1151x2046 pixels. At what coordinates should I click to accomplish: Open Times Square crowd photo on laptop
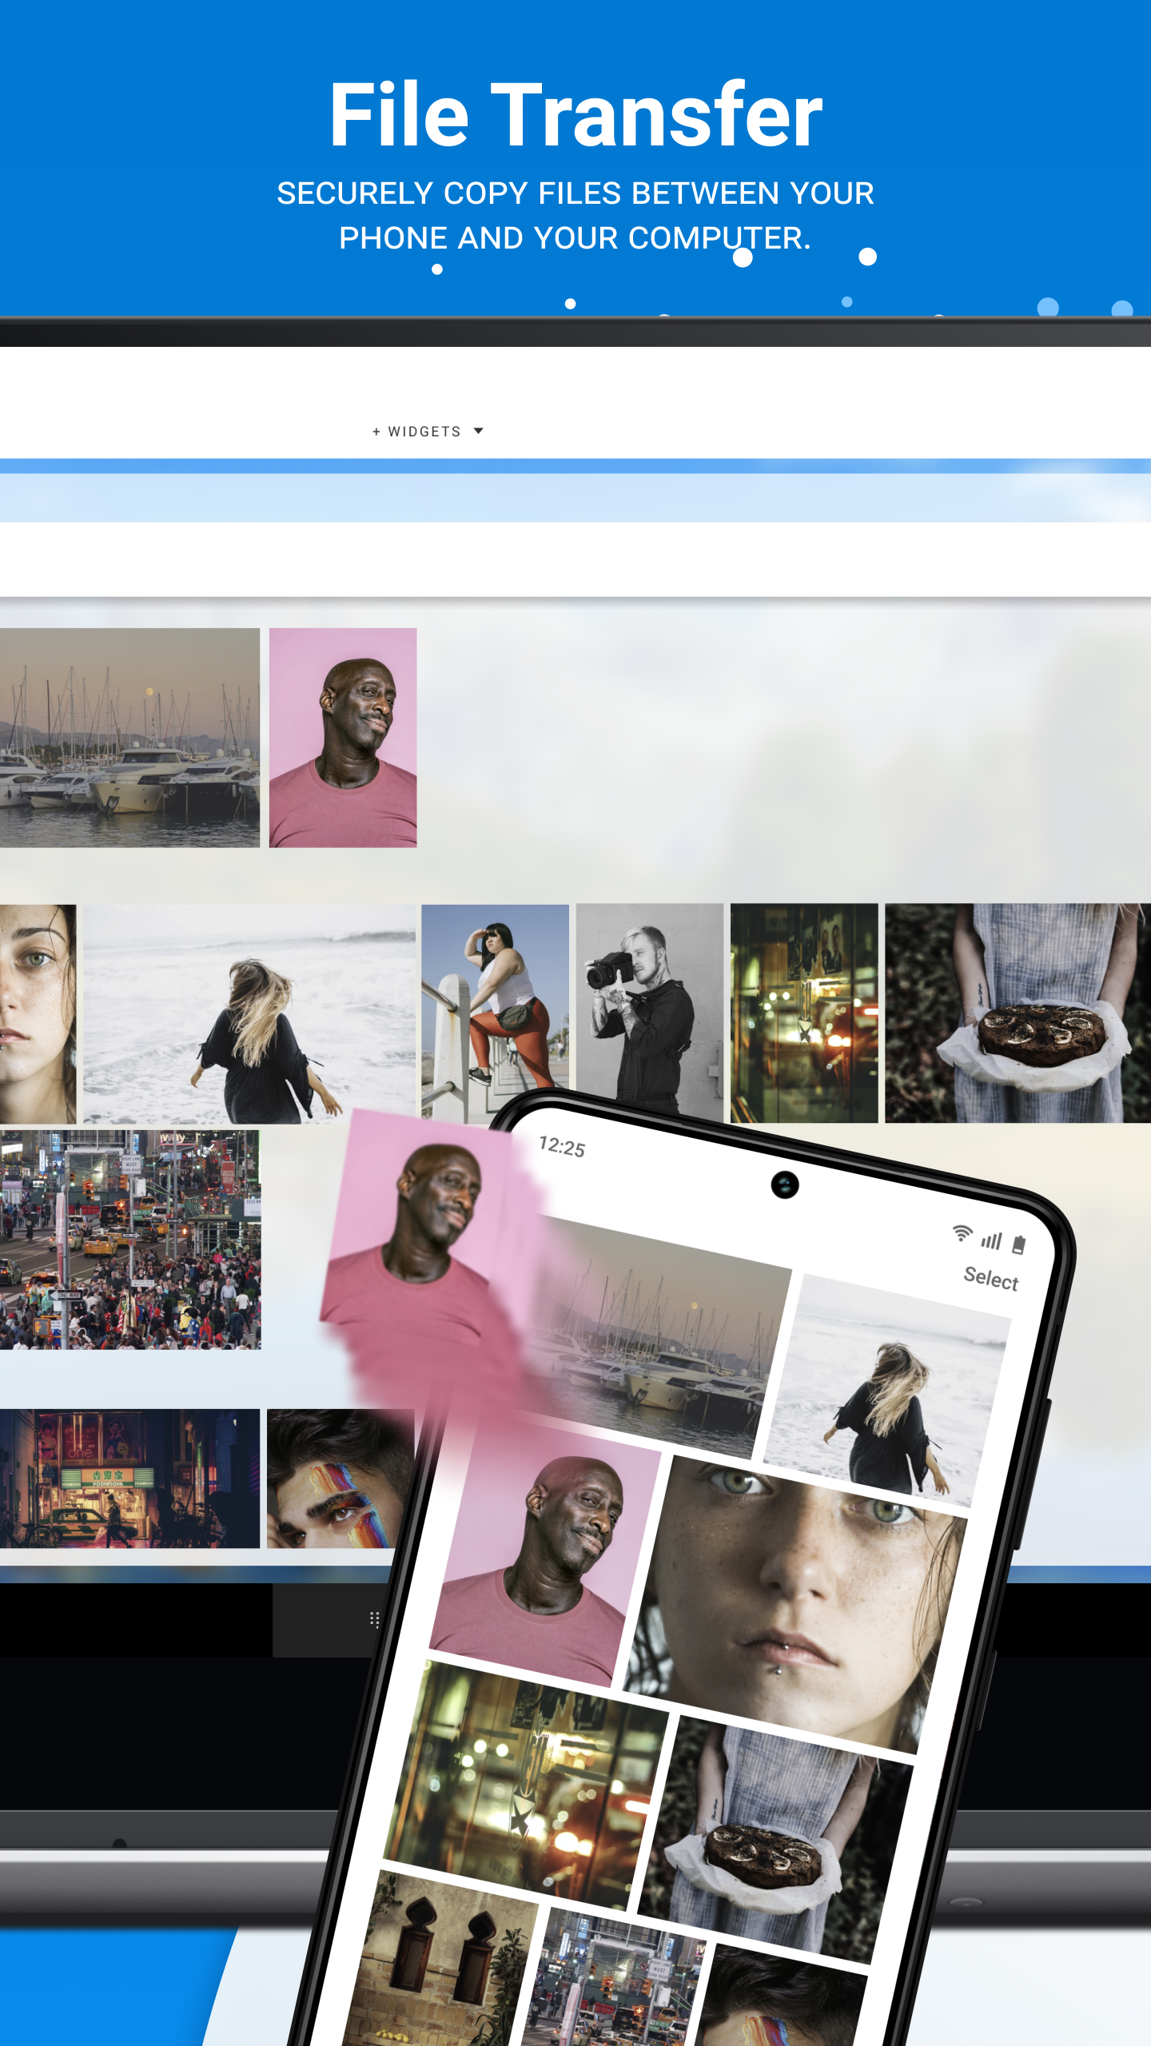[x=130, y=1240]
